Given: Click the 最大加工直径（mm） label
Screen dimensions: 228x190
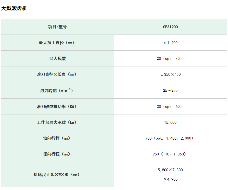Looking at the screenshot, I should (x=57, y=43).
